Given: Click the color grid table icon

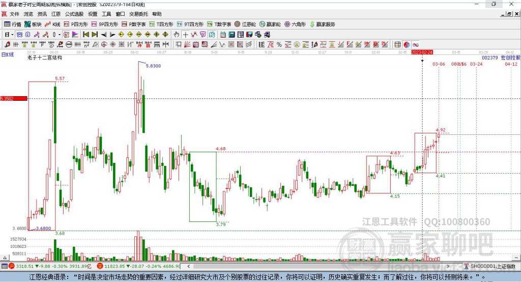Looking at the screenshot, I should tap(397, 45).
